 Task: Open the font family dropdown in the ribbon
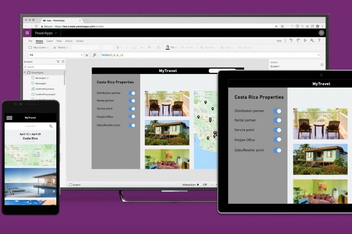coord(86,48)
